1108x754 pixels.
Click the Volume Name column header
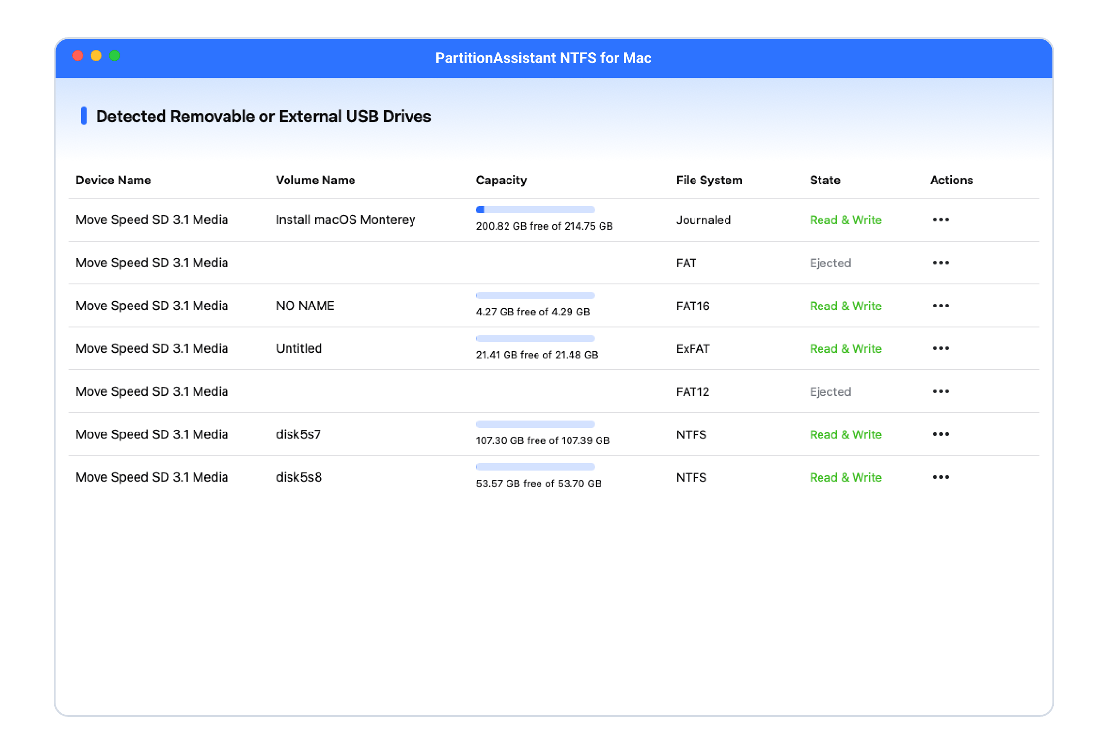point(315,180)
